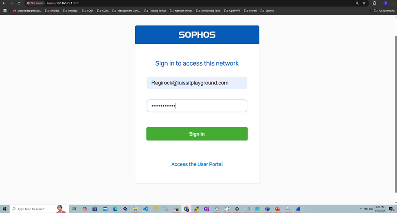Open the Wireshark fin icon in the taskbar
Viewport: 397px width, 213px height.
point(298,209)
